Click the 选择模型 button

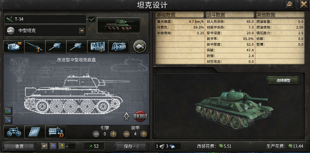pos(283,80)
